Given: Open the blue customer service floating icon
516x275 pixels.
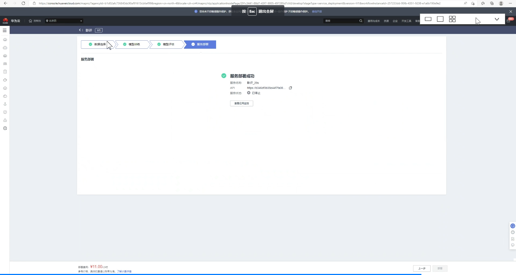Looking at the screenshot, I should tap(513, 226).
